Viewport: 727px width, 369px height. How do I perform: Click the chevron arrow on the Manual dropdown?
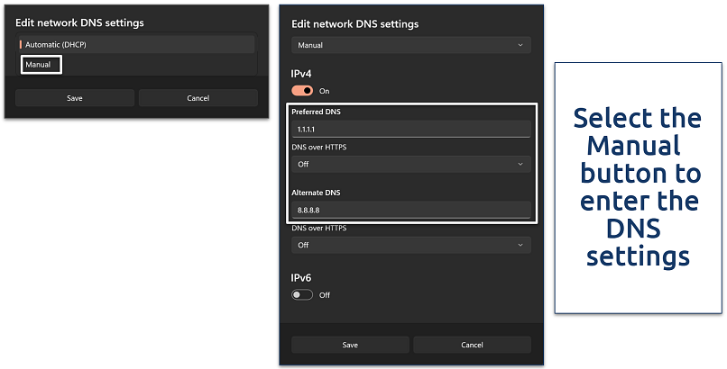520,44
